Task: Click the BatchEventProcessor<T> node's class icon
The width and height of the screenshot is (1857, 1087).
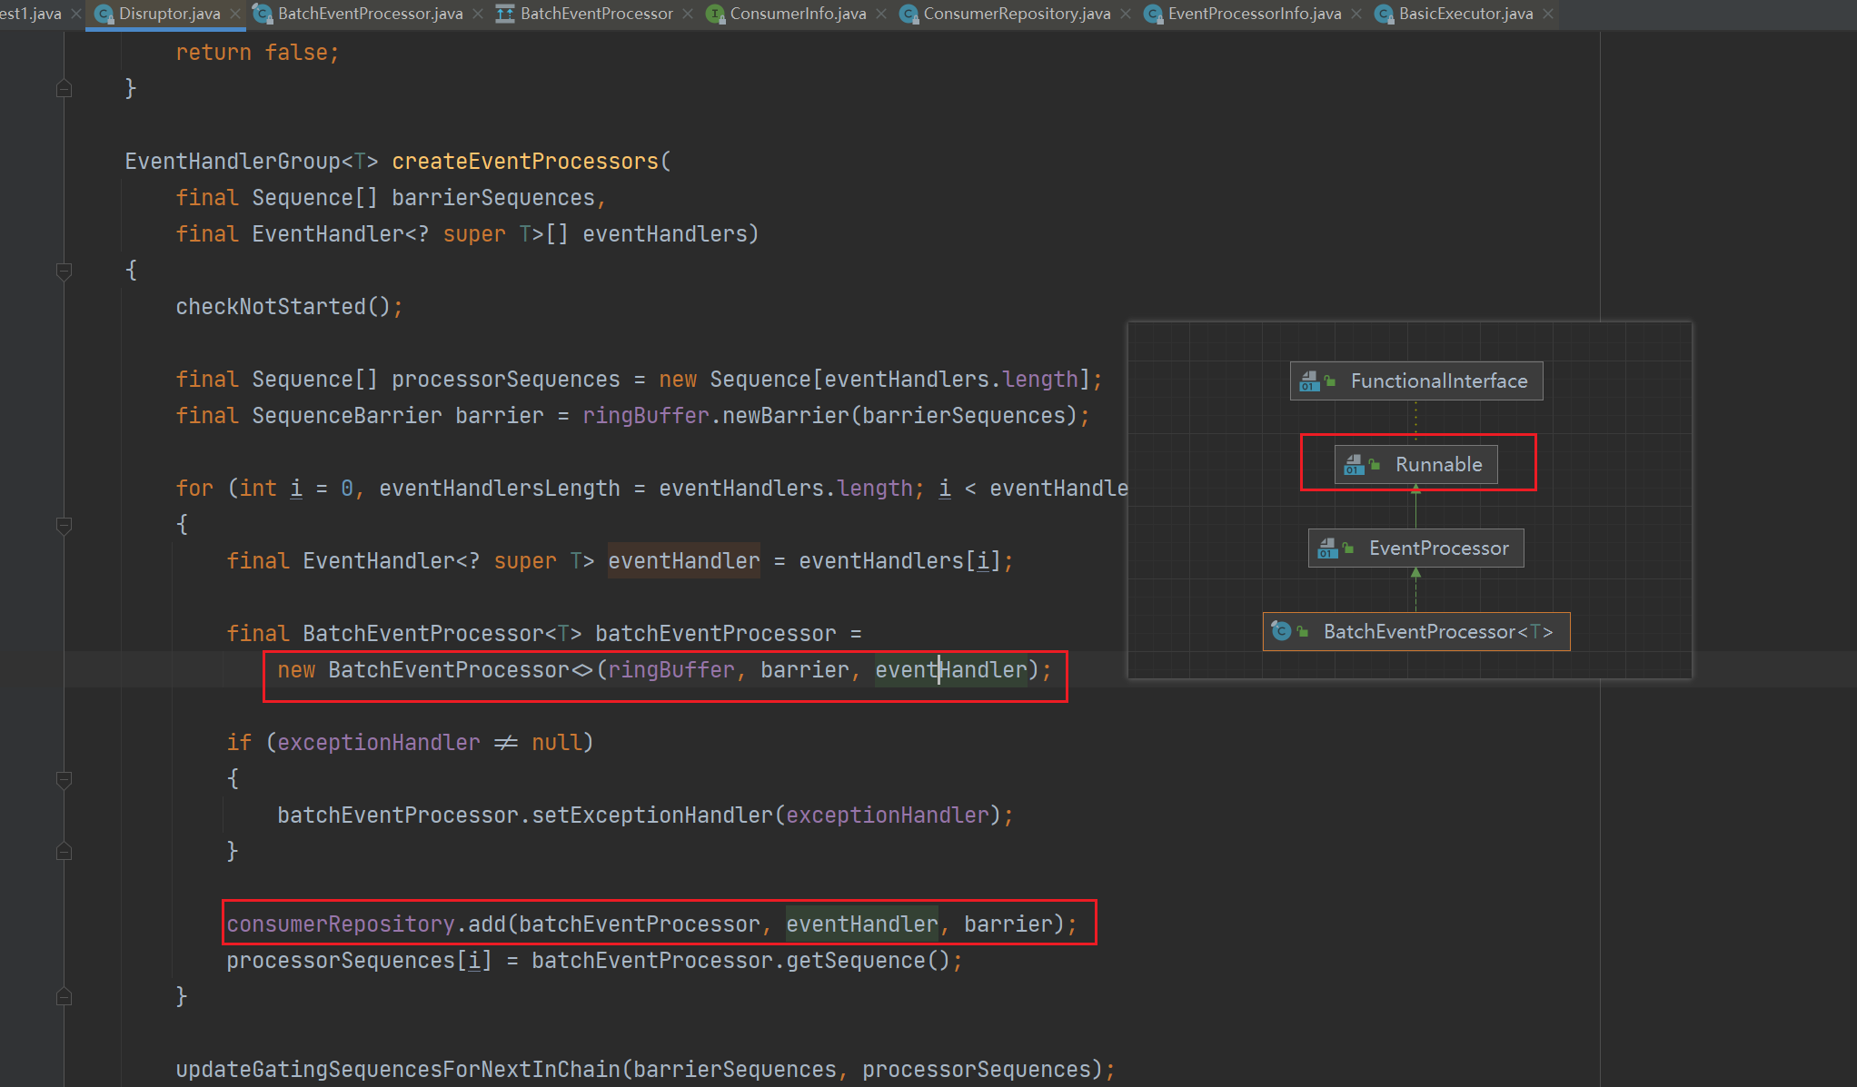Action: (1281, 631)
